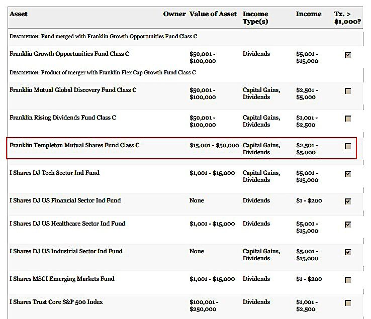371x319 pixels.
Task: Click Dividends income type for S&P 500 Index
Action: tap(256, 302)
